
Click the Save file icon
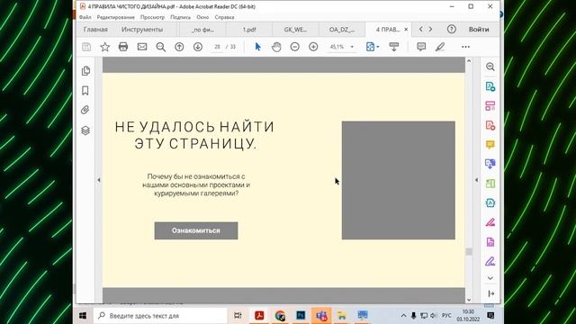click(x=86, y=47)
